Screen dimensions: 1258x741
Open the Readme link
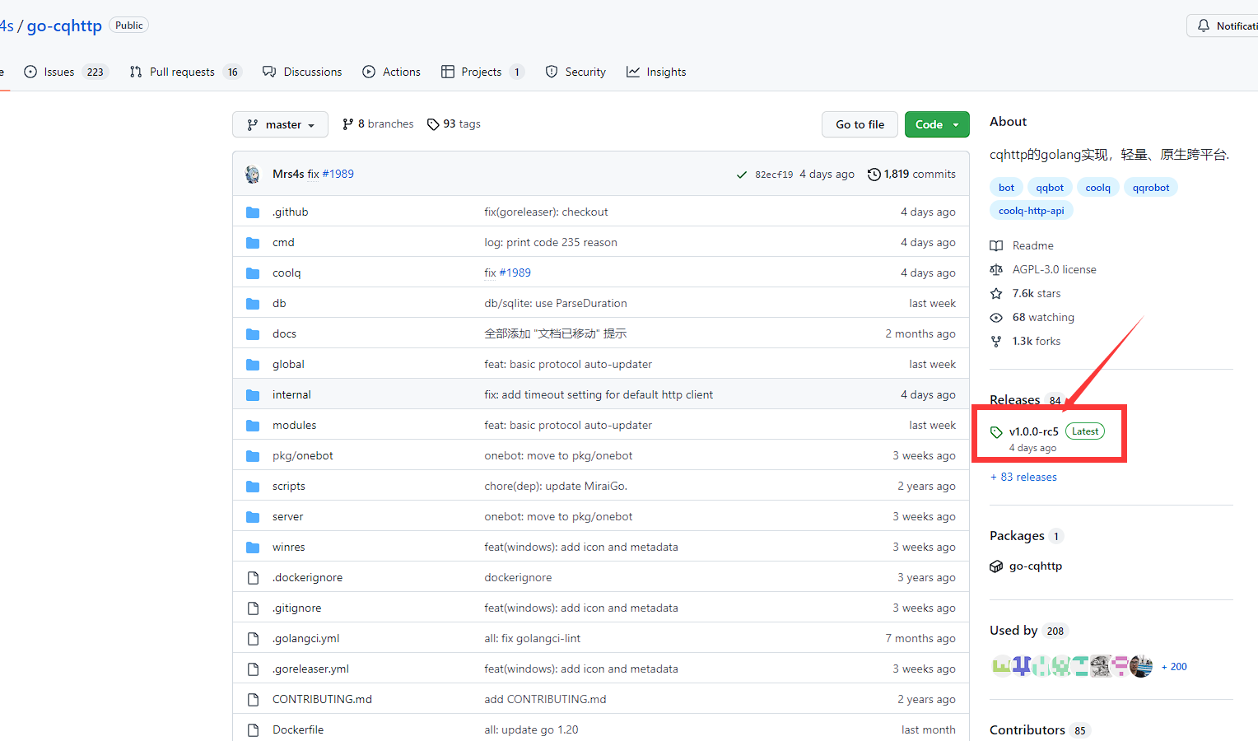pyautogui.click(x=1022, y=245)
